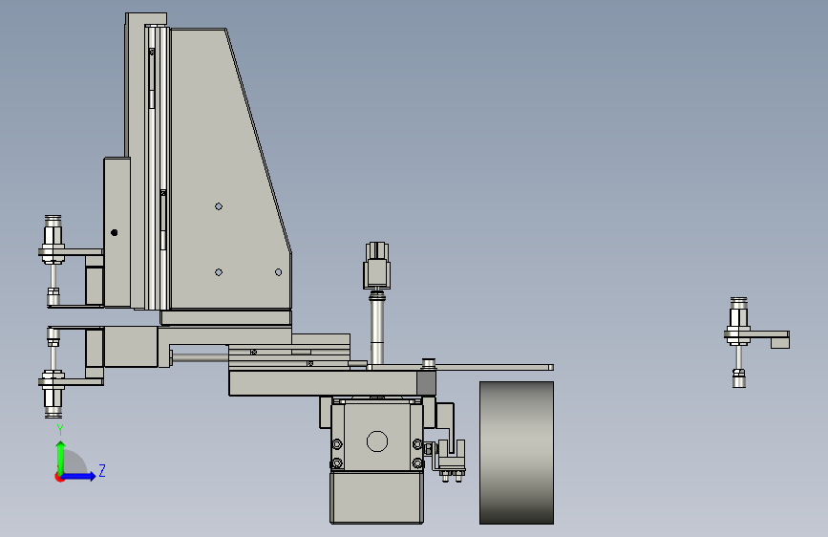The width and height of the screenshot is (828, 537).
Task: Select the lower motor body block at bottom
Action: [376, 498]
